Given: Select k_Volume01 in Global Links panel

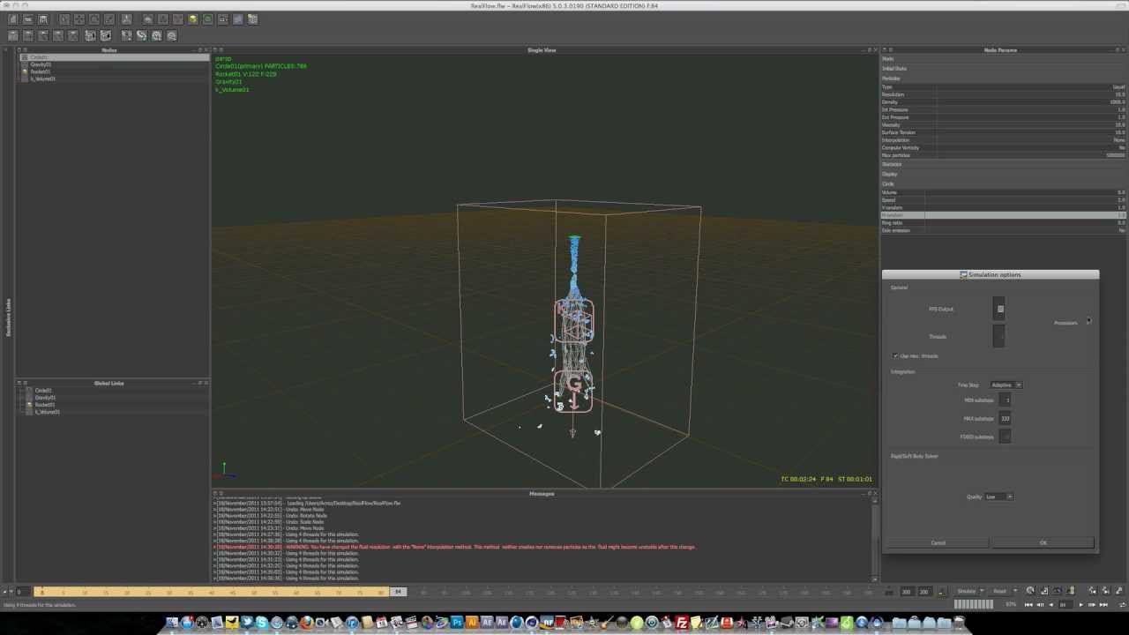Looking at the screenshot, I should pos(46,412).
